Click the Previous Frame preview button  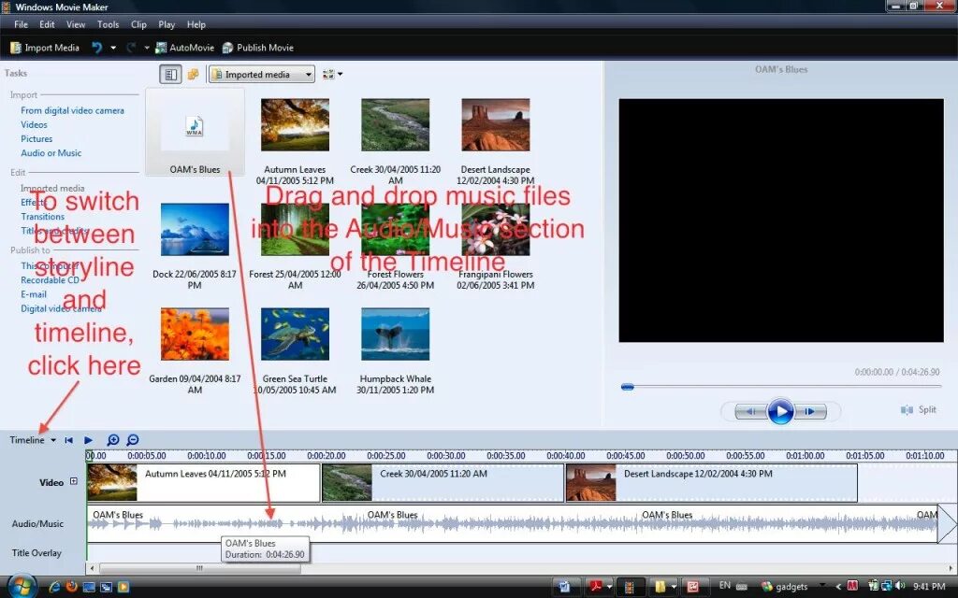click(749, 411)
